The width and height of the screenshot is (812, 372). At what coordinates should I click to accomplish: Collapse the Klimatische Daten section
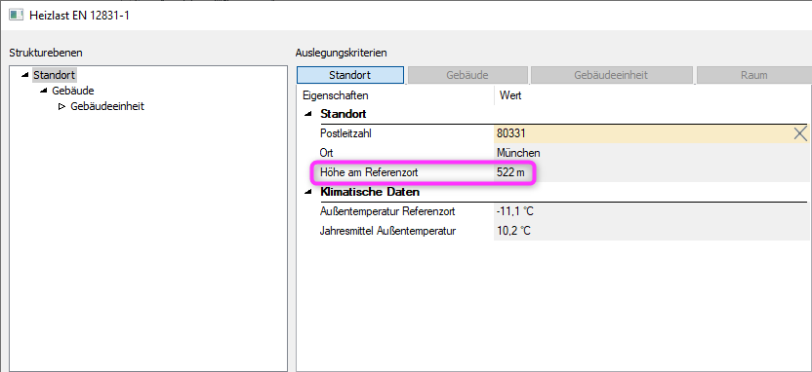(x=308, y=192)
